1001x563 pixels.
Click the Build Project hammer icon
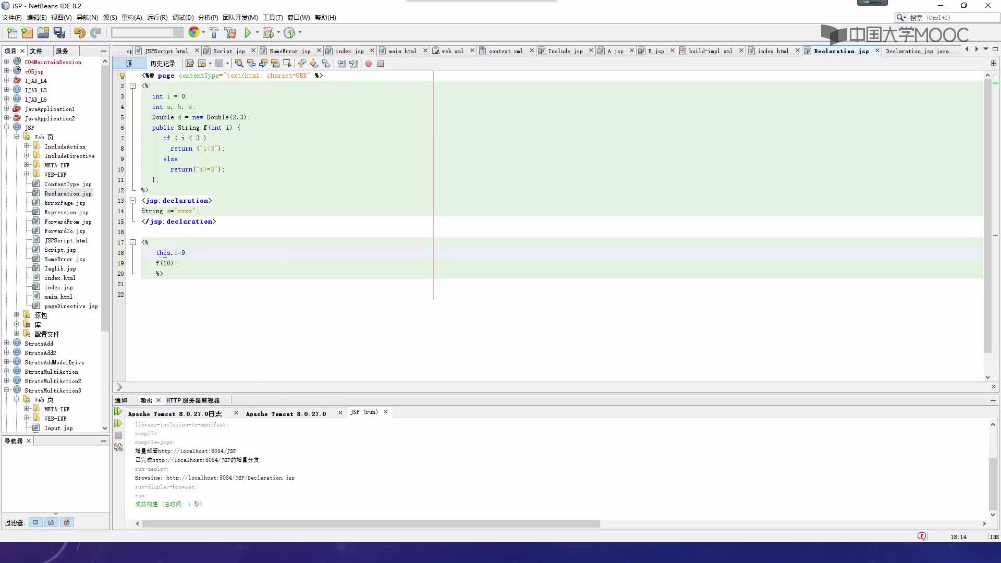point(214,33)
